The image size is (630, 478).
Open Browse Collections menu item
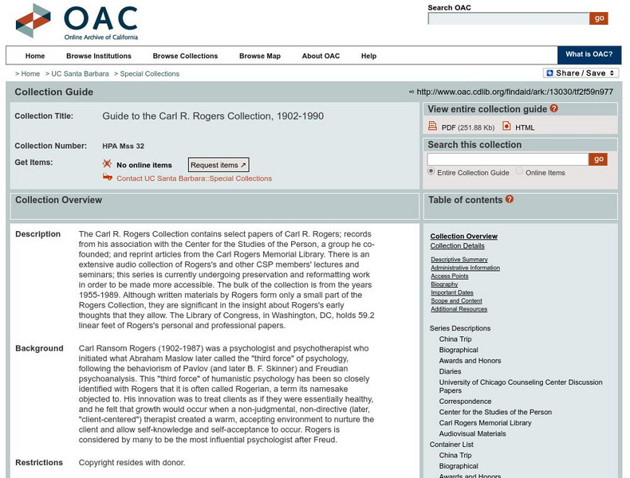[x=185, y=56]
